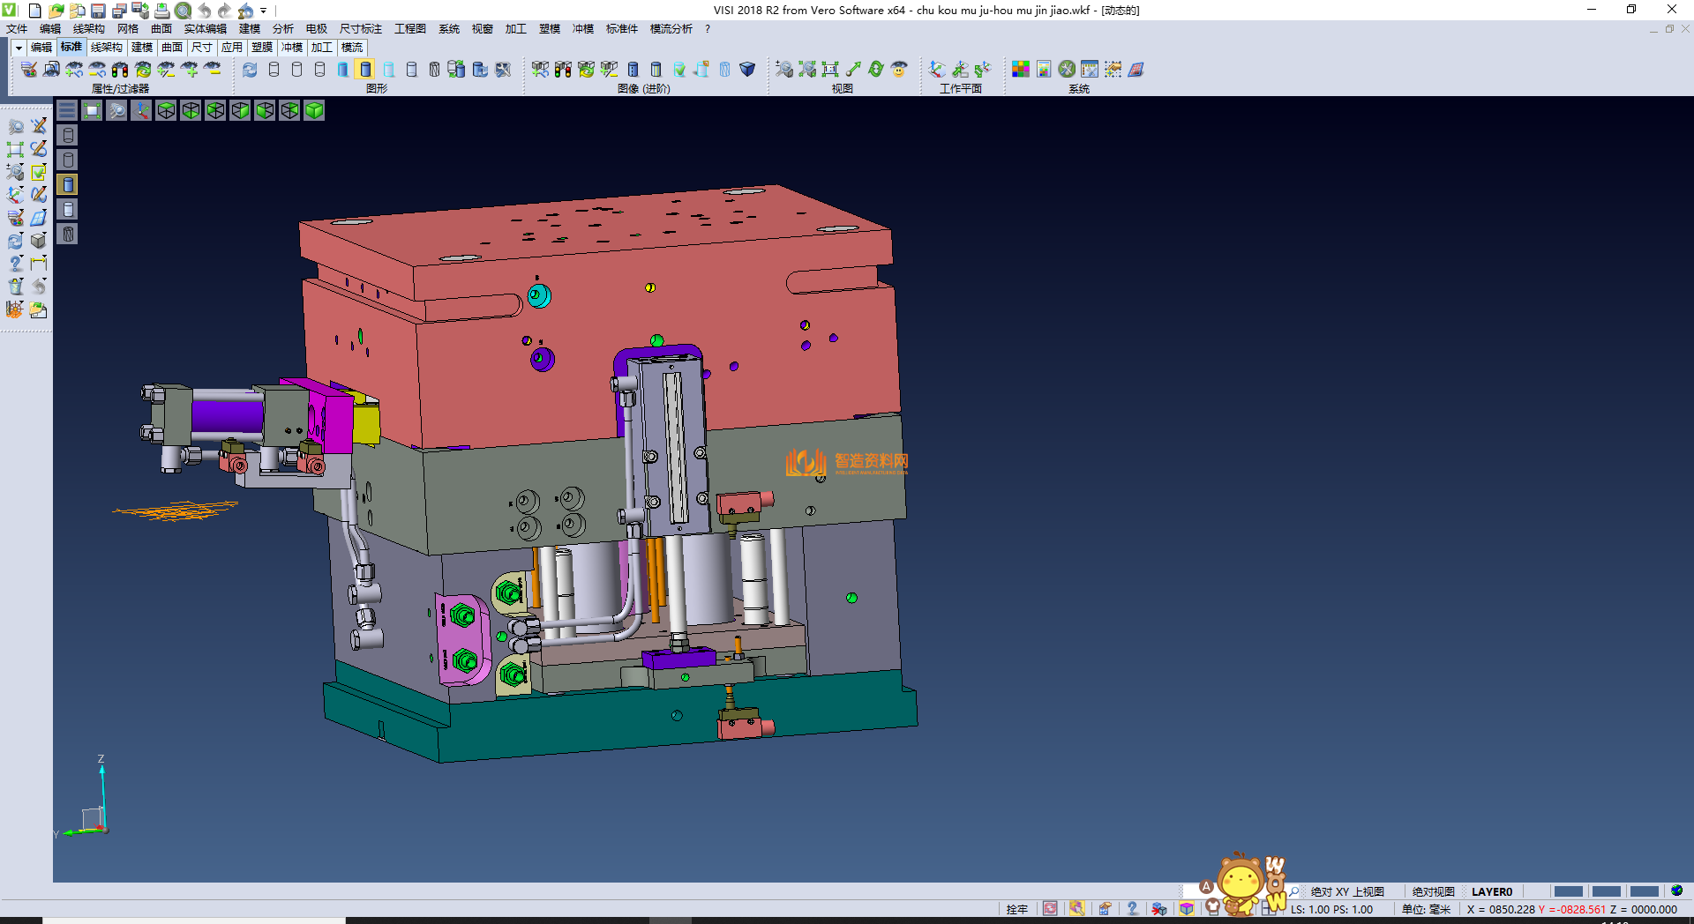
Task: Toggle the highlighted shading button in left strip
Action: [x=68, y=184]
